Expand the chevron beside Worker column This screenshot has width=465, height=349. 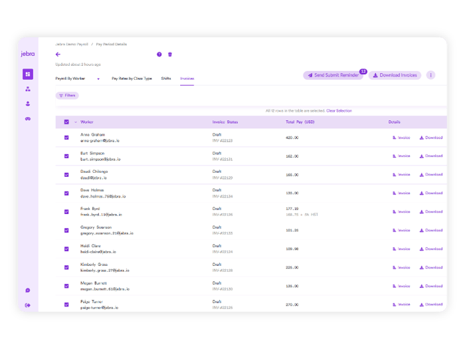pyautogui.click(x=75, y=122)
